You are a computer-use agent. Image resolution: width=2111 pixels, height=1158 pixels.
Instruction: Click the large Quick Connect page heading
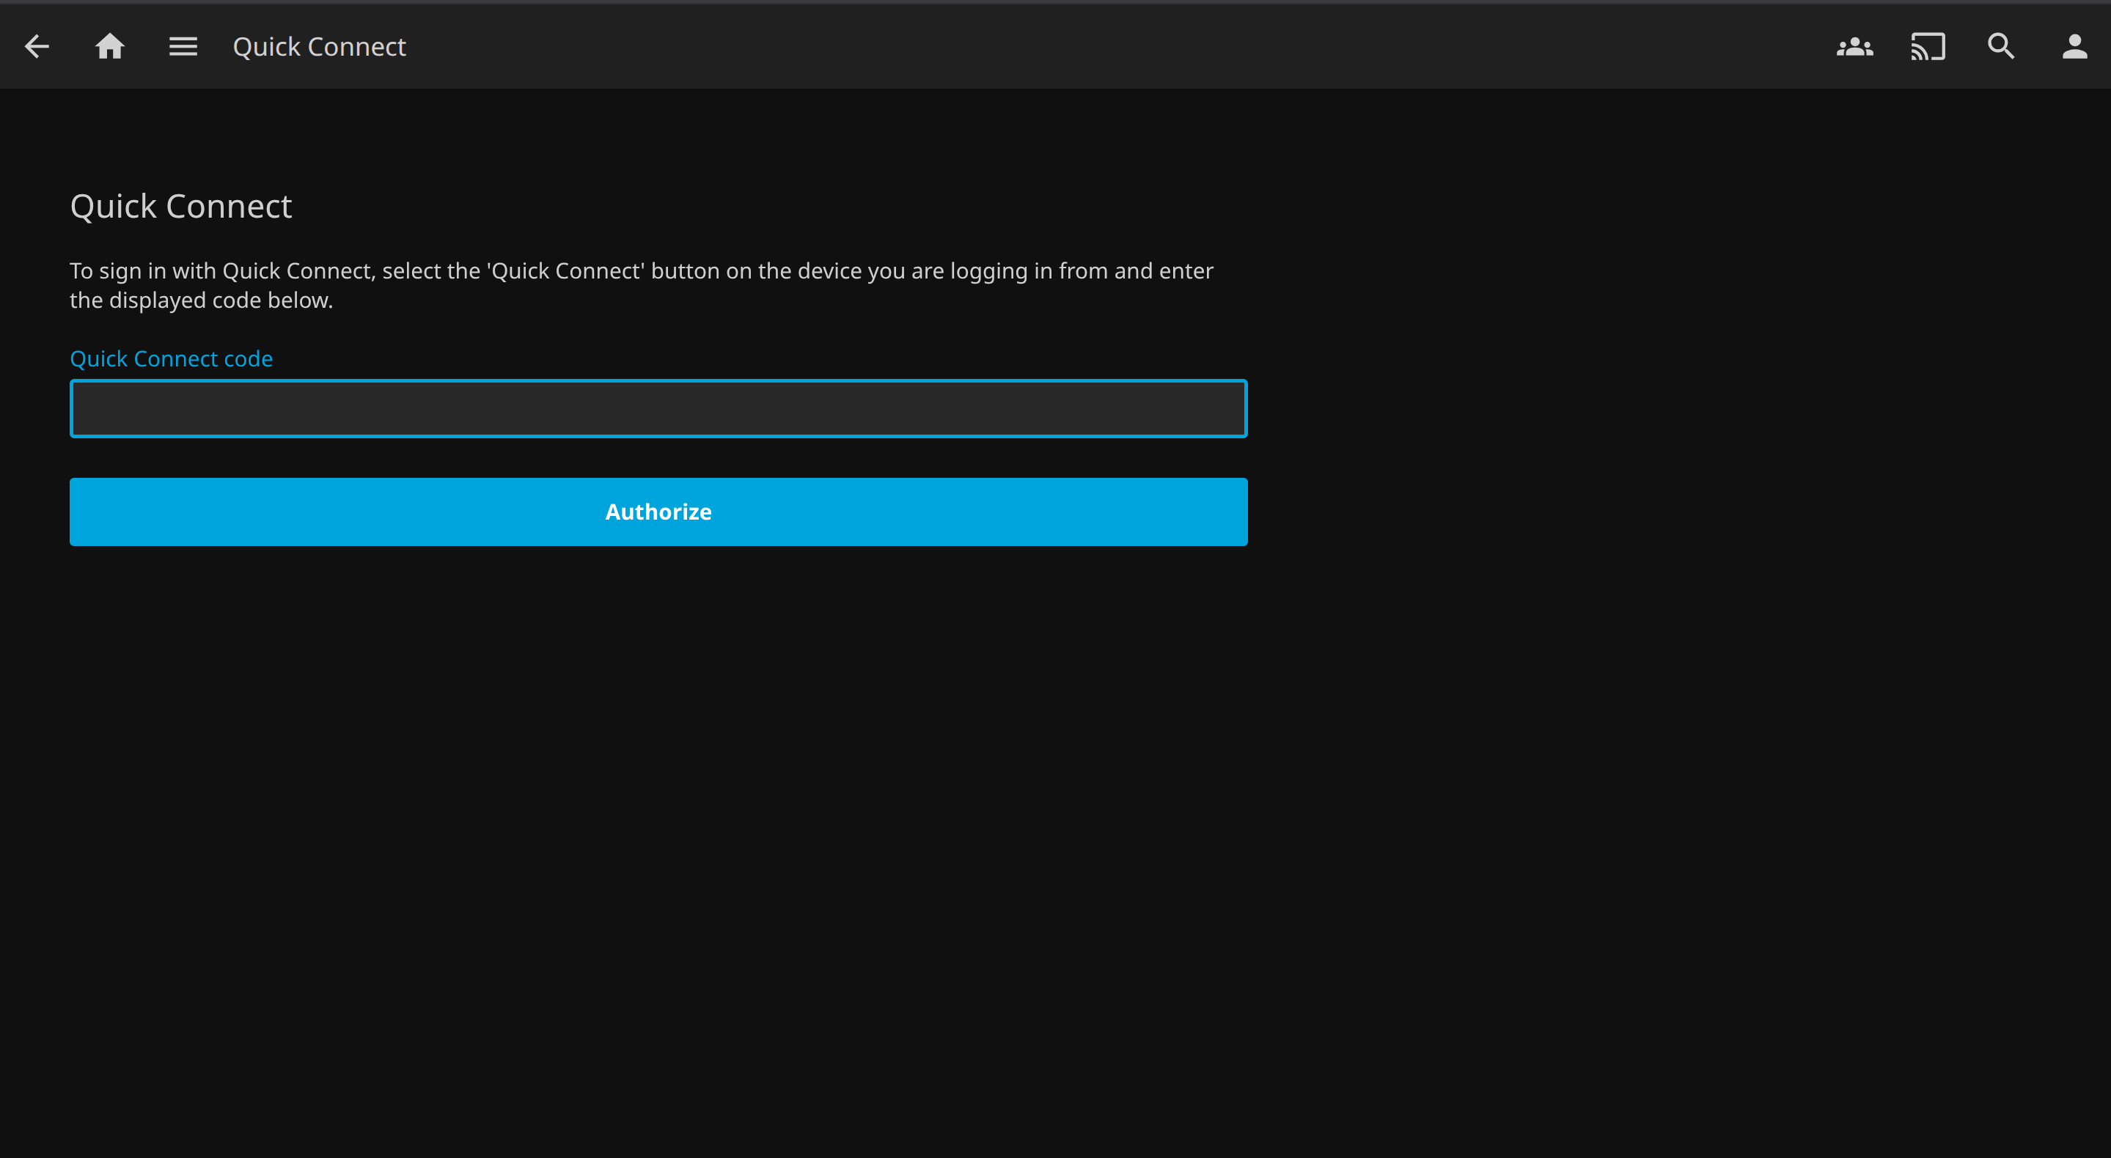click(181, 207)
